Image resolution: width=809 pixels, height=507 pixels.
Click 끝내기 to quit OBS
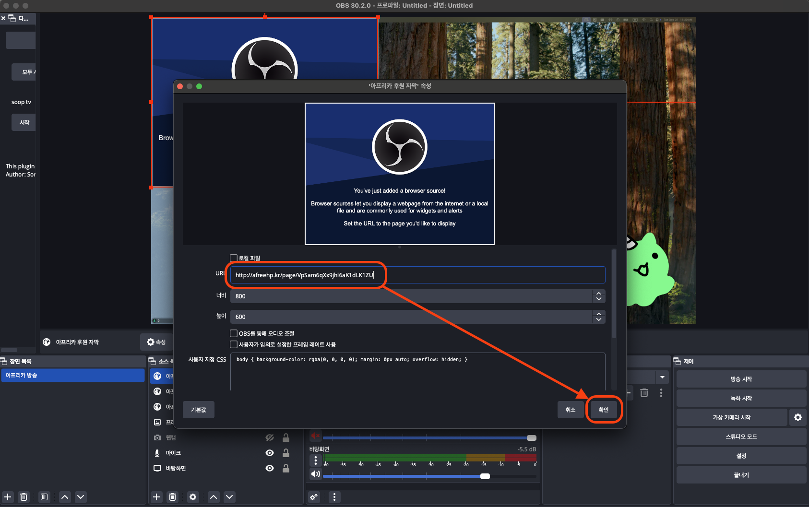click(x=741, y=475)
